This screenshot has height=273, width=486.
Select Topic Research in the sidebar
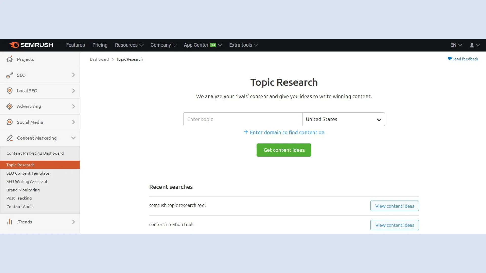pyautogui.click(x=40, y=165)
